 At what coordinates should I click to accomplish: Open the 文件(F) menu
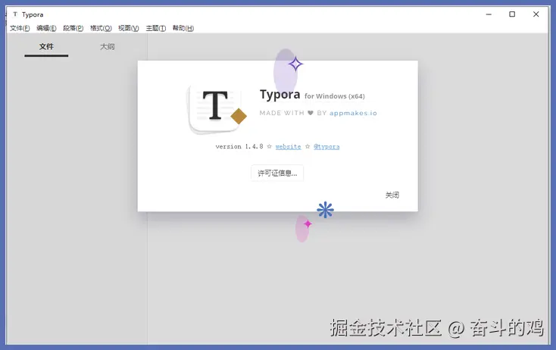(20, 28)
